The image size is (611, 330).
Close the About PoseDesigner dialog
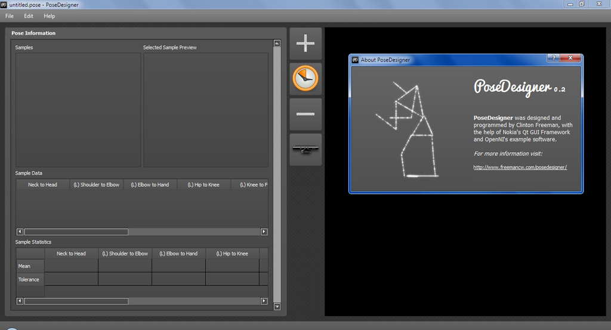(x=570, y=58)
